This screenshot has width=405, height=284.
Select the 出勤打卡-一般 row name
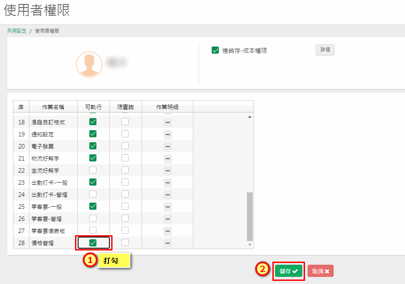pyautogui.click(x=49, y=182)
